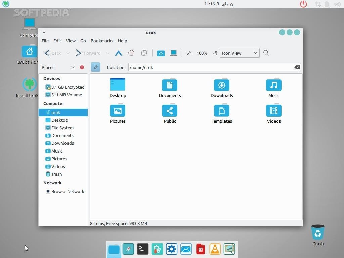Click the search magnifier icon
The image size is (344, 258).
[x=266, y=53]
